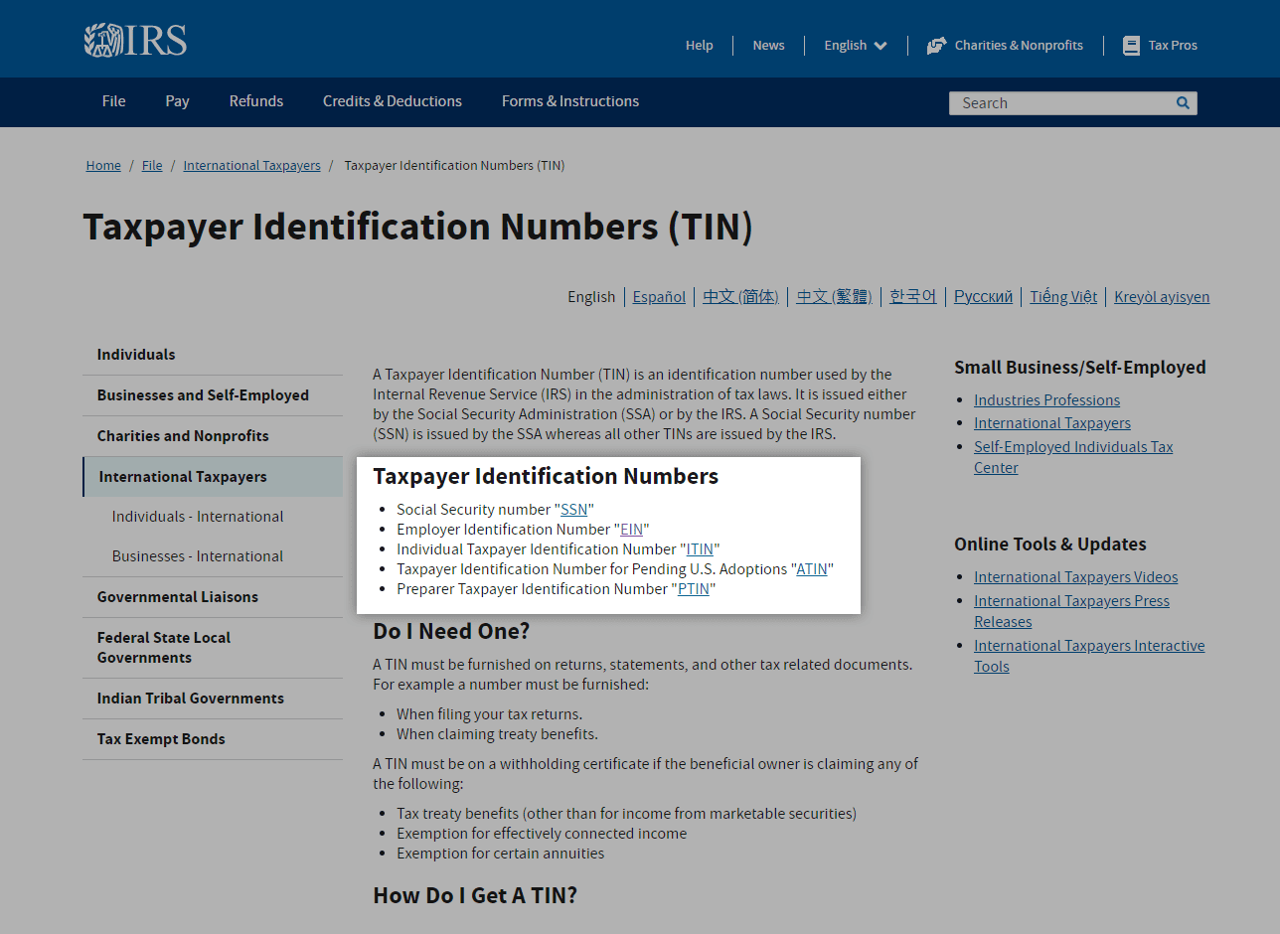Screen dimensions: 1280x934
Task: Switch page language to 한국어
Action: (x=913, y=296)
